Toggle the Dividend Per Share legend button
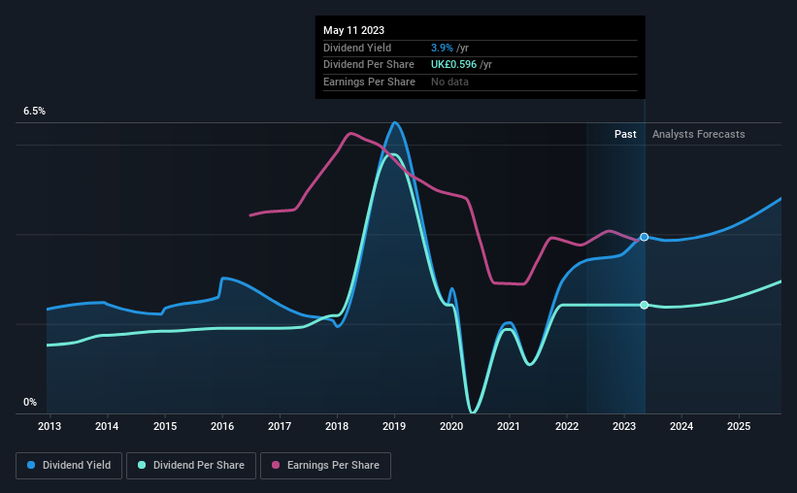Screen dimensions: 797x493 tap(191, 466)
